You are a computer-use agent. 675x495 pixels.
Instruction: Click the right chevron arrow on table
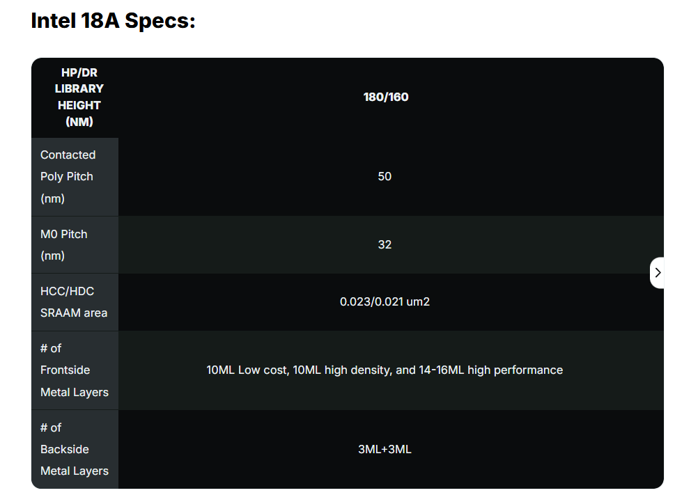click(x=658, y=273)
